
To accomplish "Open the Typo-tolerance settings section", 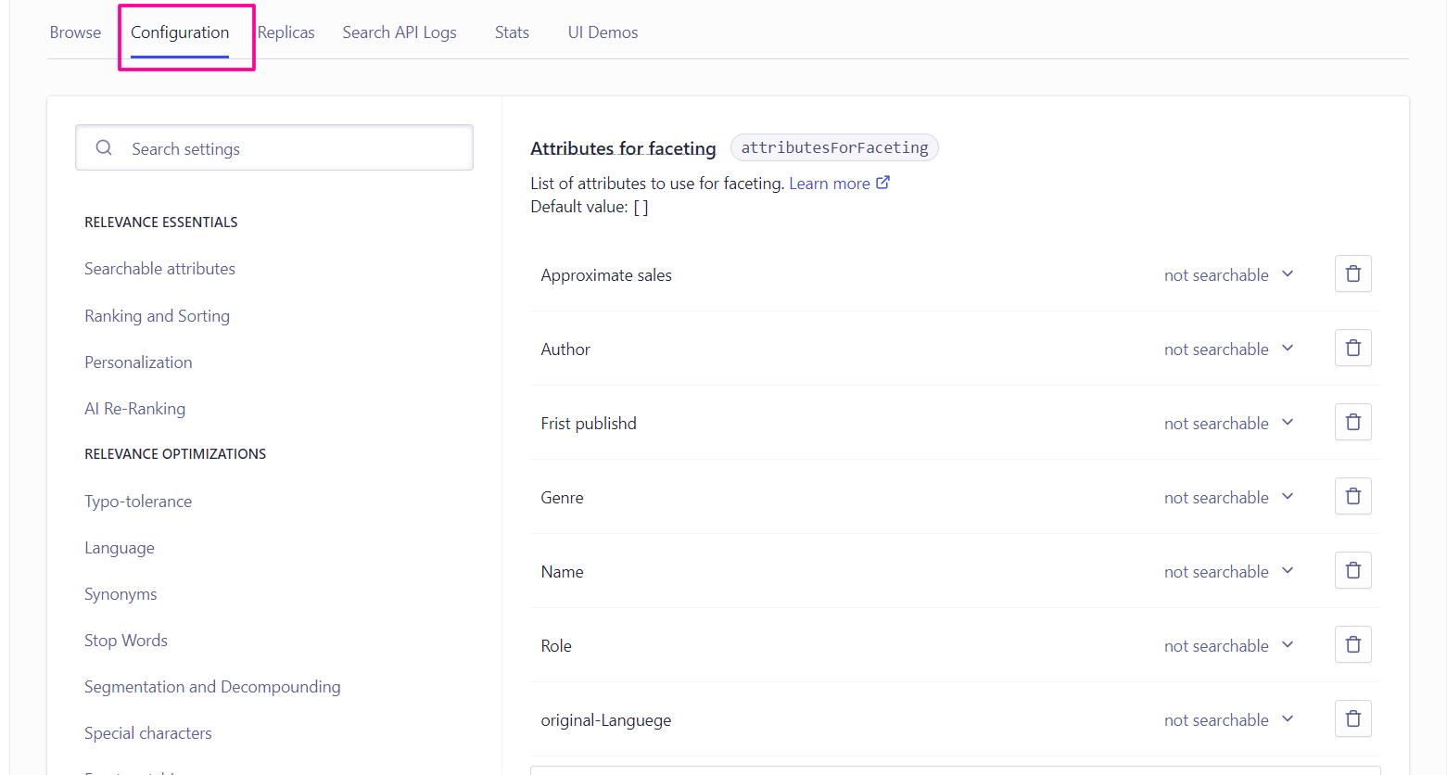I will (x=138, y=501).
